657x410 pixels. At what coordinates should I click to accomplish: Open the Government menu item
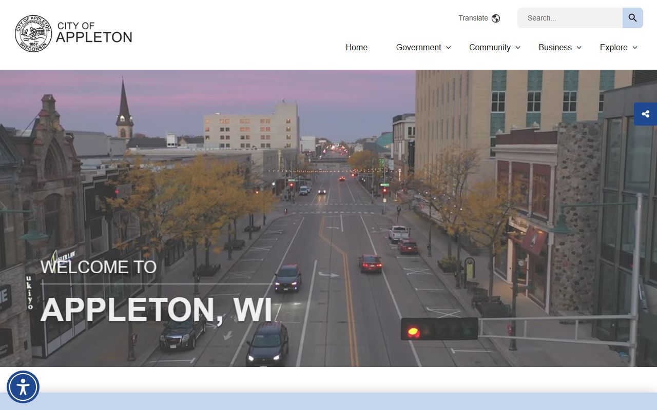[x=418, y=47]
